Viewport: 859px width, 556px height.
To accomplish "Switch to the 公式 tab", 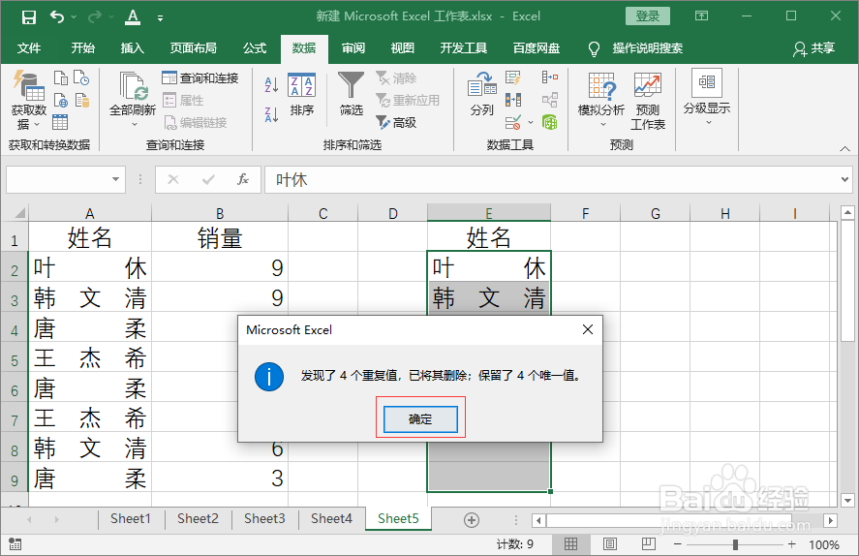I will click(255, 48).
